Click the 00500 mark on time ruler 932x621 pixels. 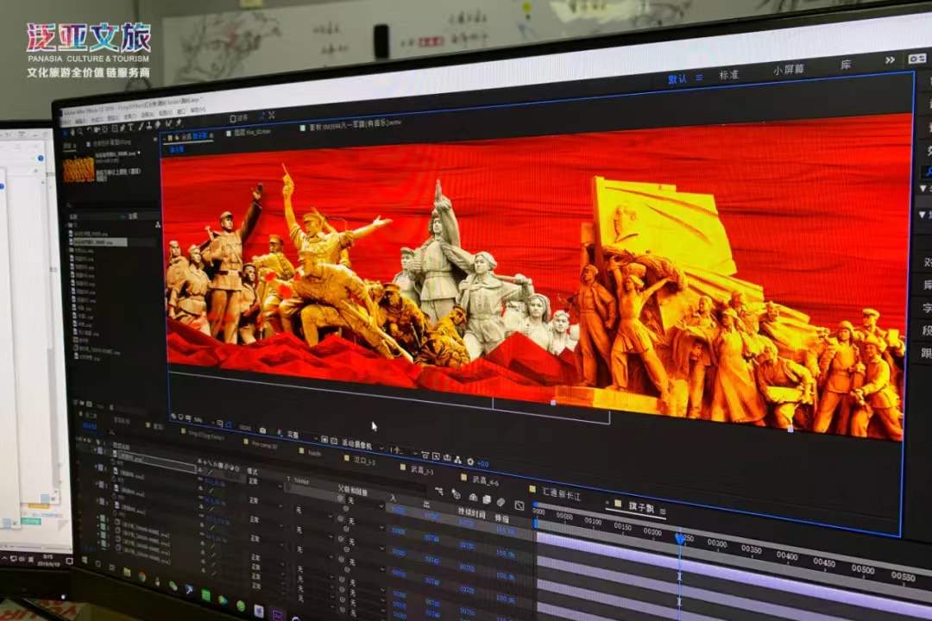(862, 568)
